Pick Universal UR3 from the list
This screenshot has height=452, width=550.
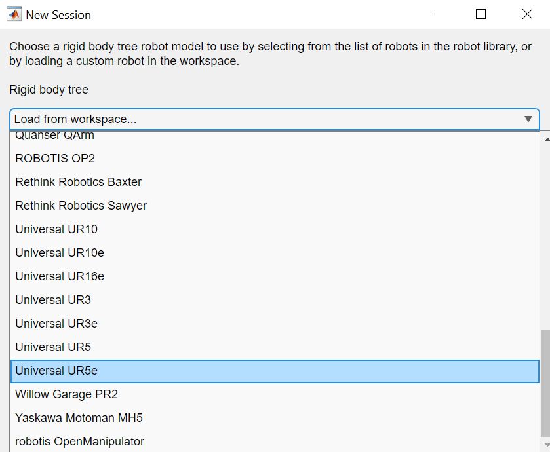coord(53,300)
